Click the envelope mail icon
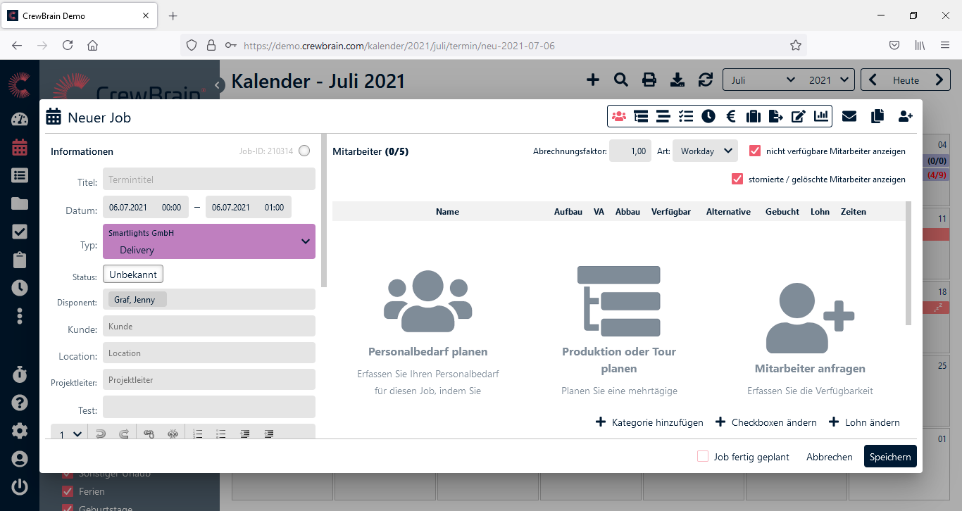 point(849,116)
